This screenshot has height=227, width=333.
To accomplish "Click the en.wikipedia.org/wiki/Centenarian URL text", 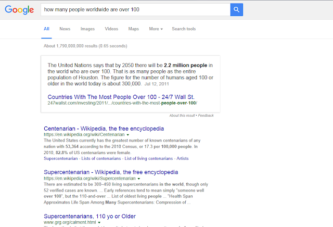I will 84,134.
